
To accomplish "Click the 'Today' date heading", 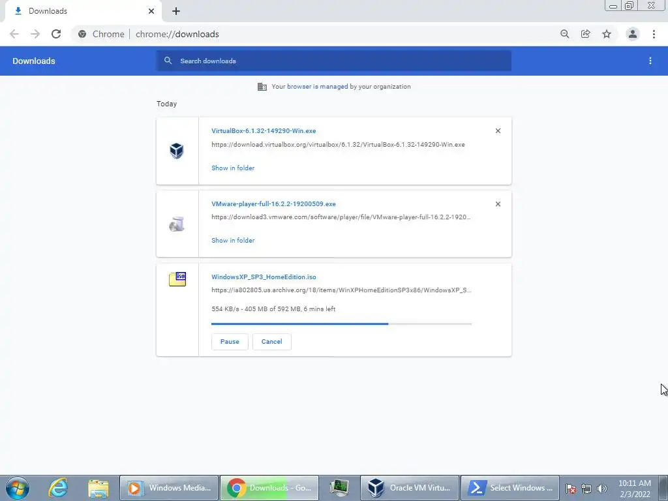I will [x=166, y=104].
